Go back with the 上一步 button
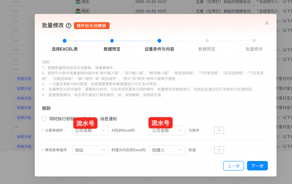The height and width of the screenshot is (184, 292). pos(234,166)
